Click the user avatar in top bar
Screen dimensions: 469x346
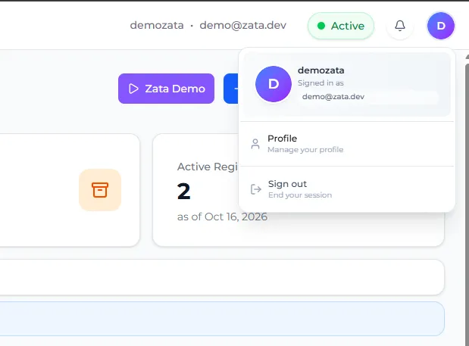440,26
